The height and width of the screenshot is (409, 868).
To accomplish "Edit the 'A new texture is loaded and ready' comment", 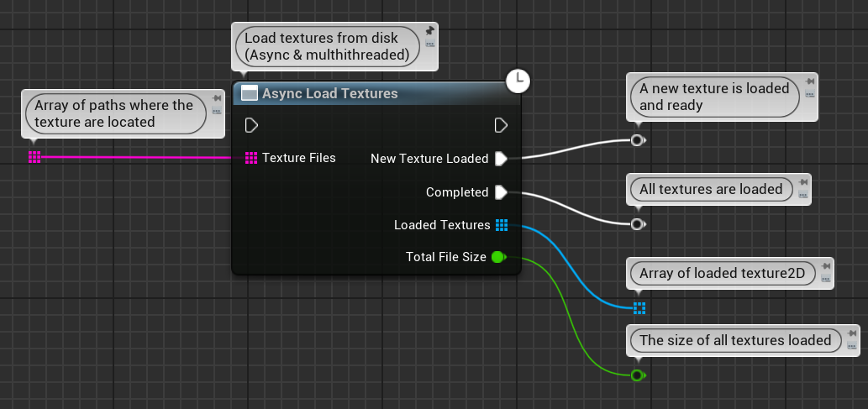I will pyautogui.click(x=714, y=97).
